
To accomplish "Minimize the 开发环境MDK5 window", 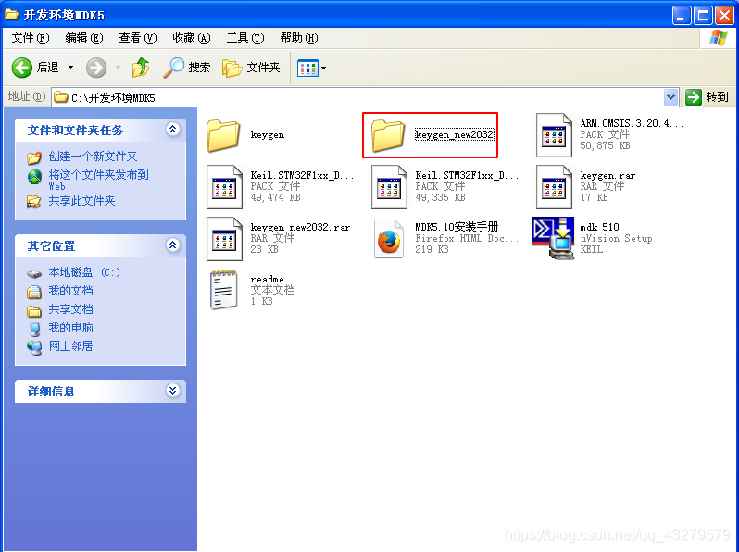I will (x=681, y=16).
